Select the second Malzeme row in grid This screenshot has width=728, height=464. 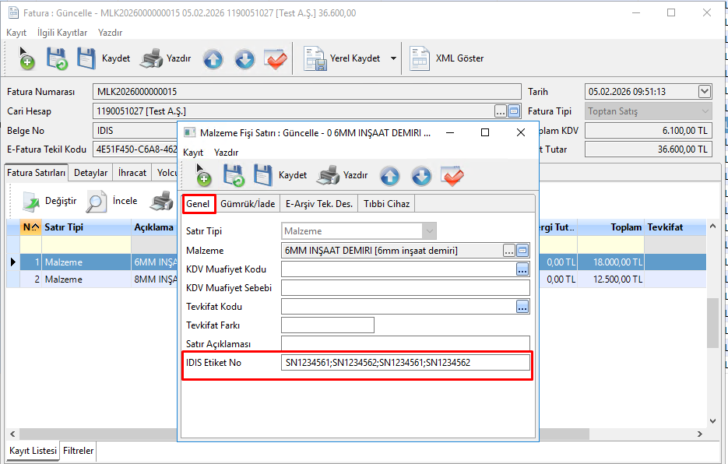pos(62,279)
